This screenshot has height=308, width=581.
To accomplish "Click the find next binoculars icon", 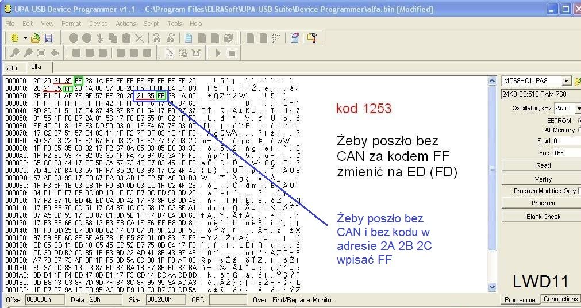I will [171, 38].
